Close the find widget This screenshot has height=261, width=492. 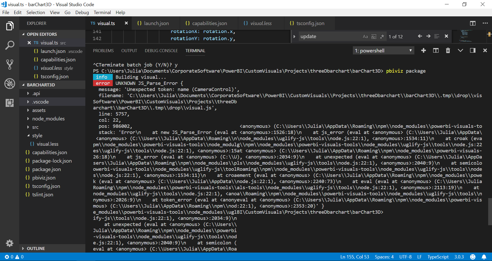coord(446,36)
